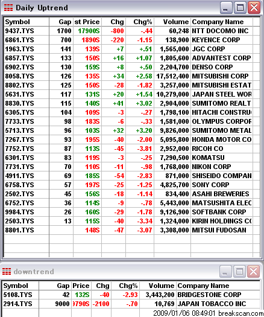Image resolution: width=264 pixels, height=317 pixels.
Task: Click JAPAN TOBACCO INC company name
Action: [x=212, y=304]
